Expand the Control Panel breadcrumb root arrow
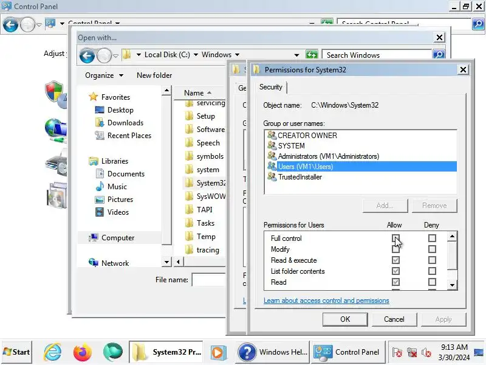Screen dimensions: 486x365 62,24
